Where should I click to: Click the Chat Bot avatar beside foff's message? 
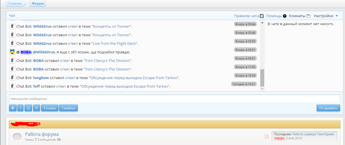pyautogui.click(x=12, y=86)
